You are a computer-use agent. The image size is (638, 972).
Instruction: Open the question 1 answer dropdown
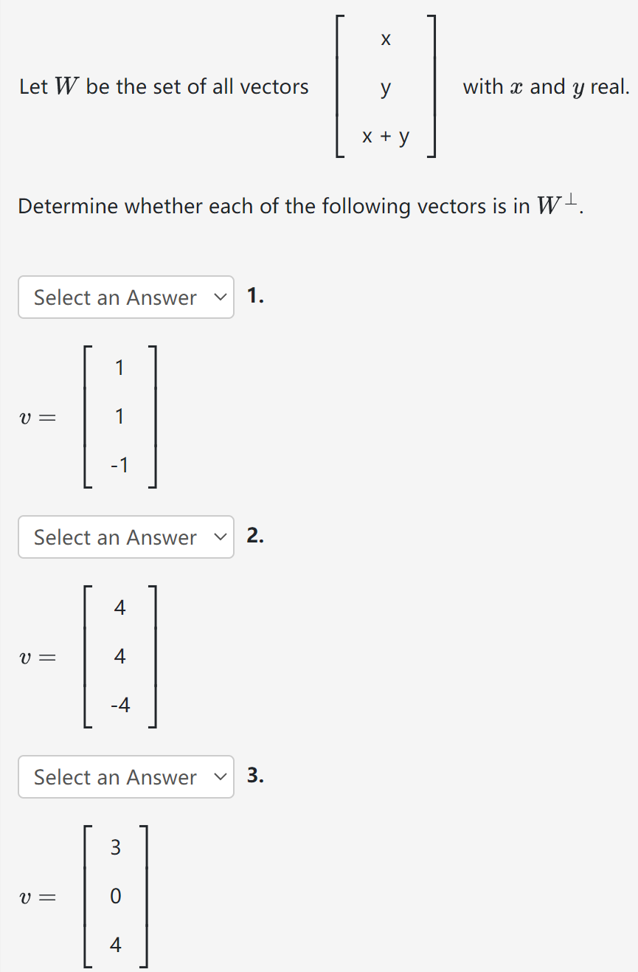[x=125, y=297]
